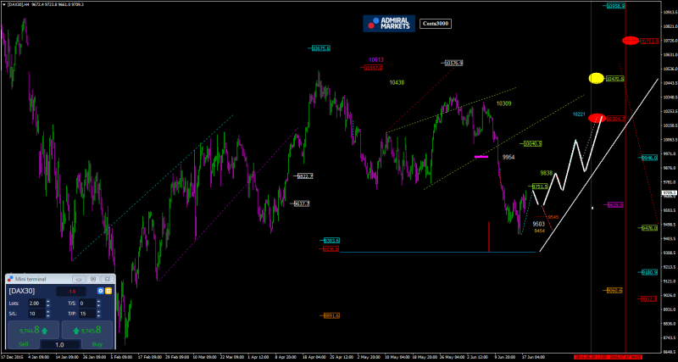The height and width of the screenshot is (362, 678).
Task: Restore the Mini terminal window size
Action: pos(93,278)
